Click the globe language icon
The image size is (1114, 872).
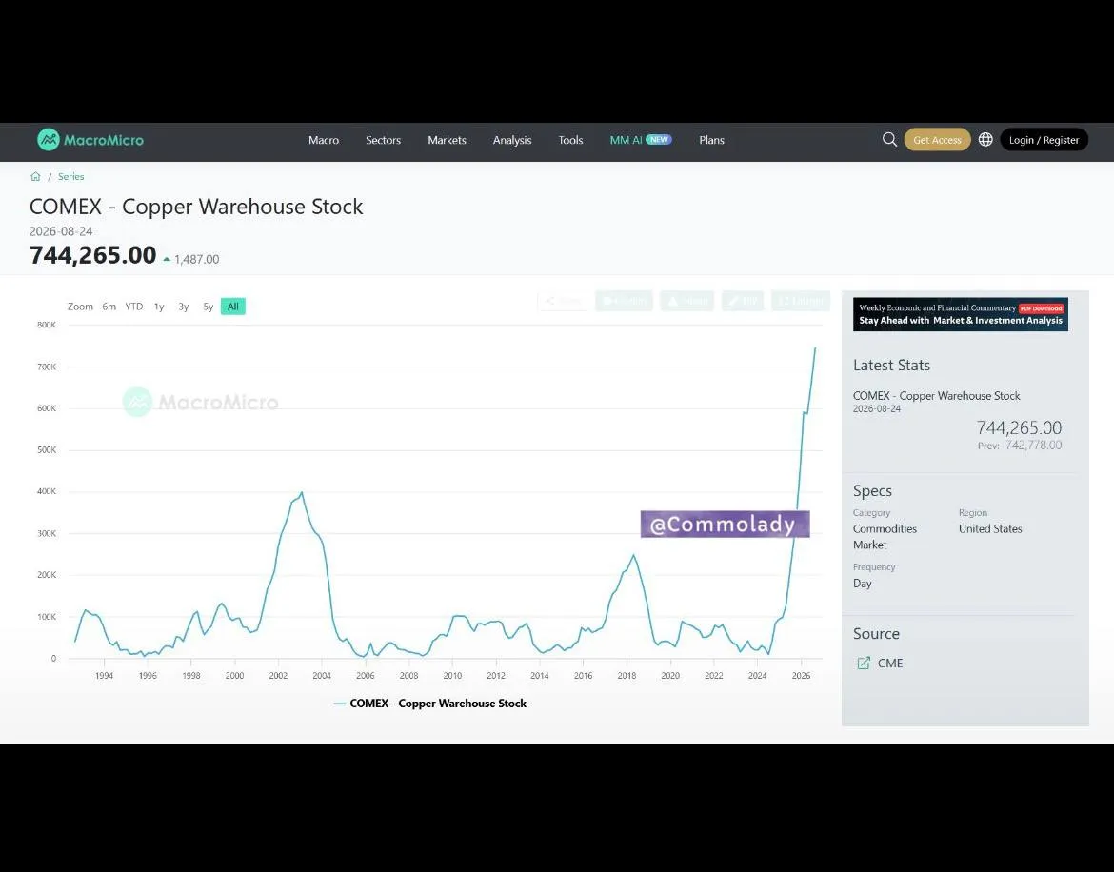[x=985, y=140]
